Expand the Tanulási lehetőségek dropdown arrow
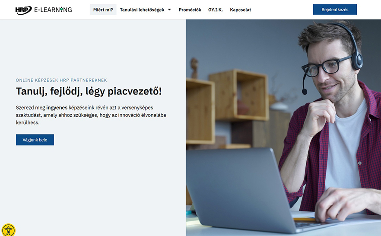 point(169,10)
